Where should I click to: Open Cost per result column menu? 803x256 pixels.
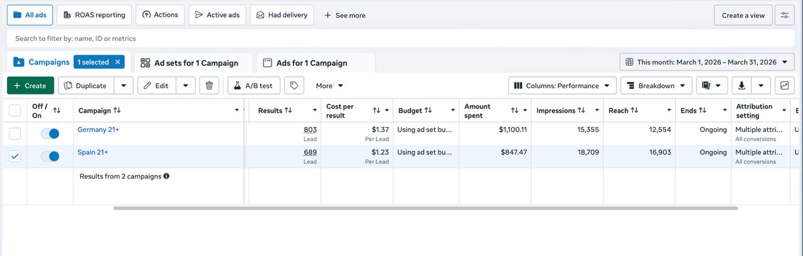tap(386, 111)
